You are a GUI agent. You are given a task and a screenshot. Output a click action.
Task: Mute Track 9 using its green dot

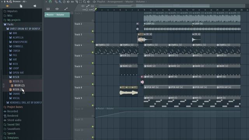93,105
